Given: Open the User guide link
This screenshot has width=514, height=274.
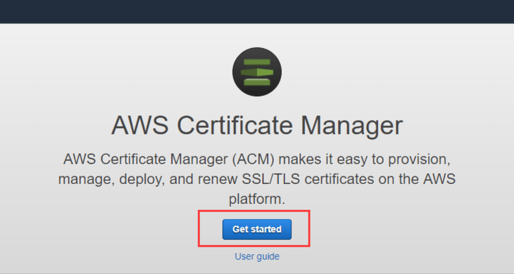Looking at the screenshot, I should tap(257, 256).
